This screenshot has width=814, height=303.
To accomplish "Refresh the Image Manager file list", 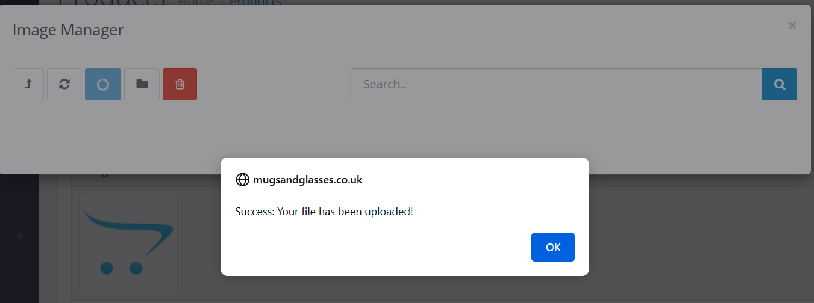I will click(x=64, y=84).
